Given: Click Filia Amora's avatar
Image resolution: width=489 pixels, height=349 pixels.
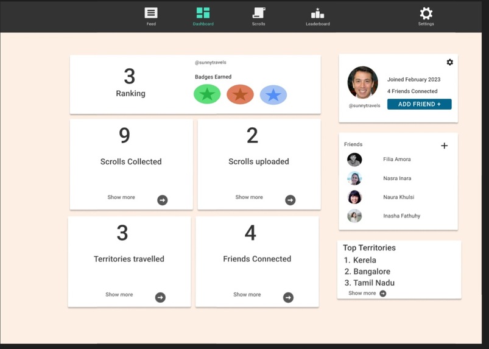Looking at the screenshot, I should point(354,160).
